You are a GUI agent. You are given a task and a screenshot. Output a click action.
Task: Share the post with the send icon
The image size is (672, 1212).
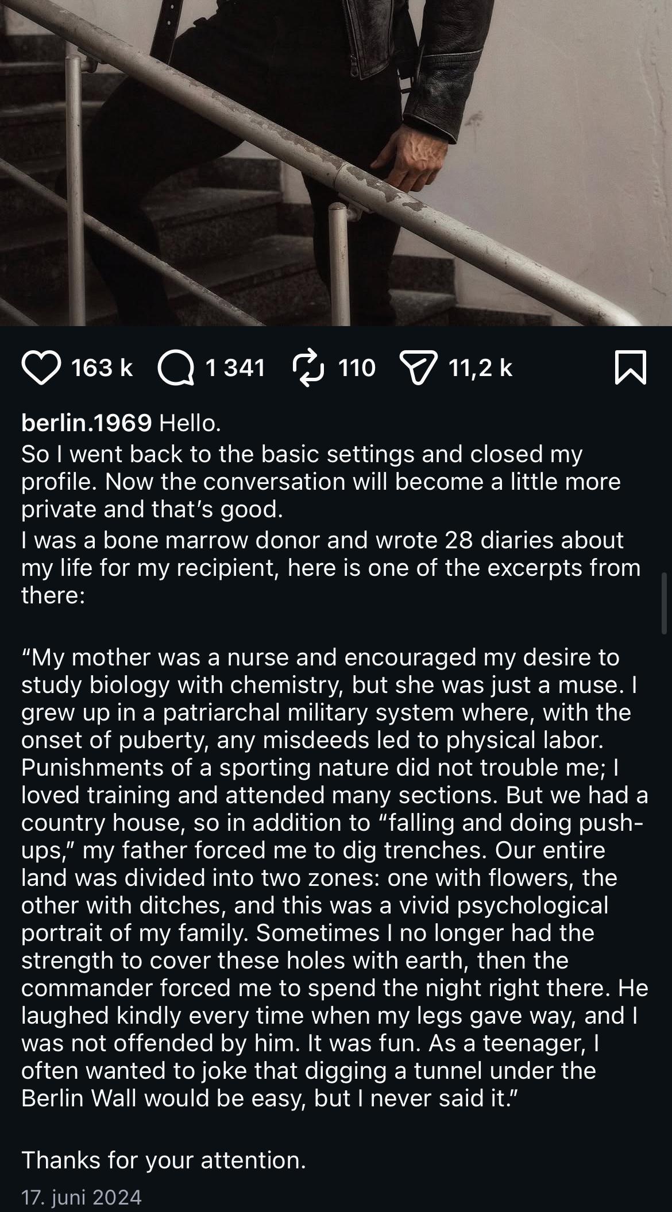click(419, 367)
